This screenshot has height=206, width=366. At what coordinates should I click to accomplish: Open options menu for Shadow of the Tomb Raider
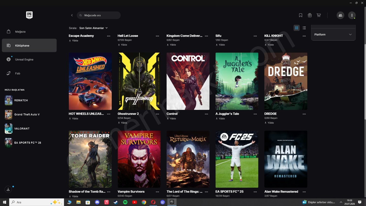pyautogui.click(x=109, y=192)
